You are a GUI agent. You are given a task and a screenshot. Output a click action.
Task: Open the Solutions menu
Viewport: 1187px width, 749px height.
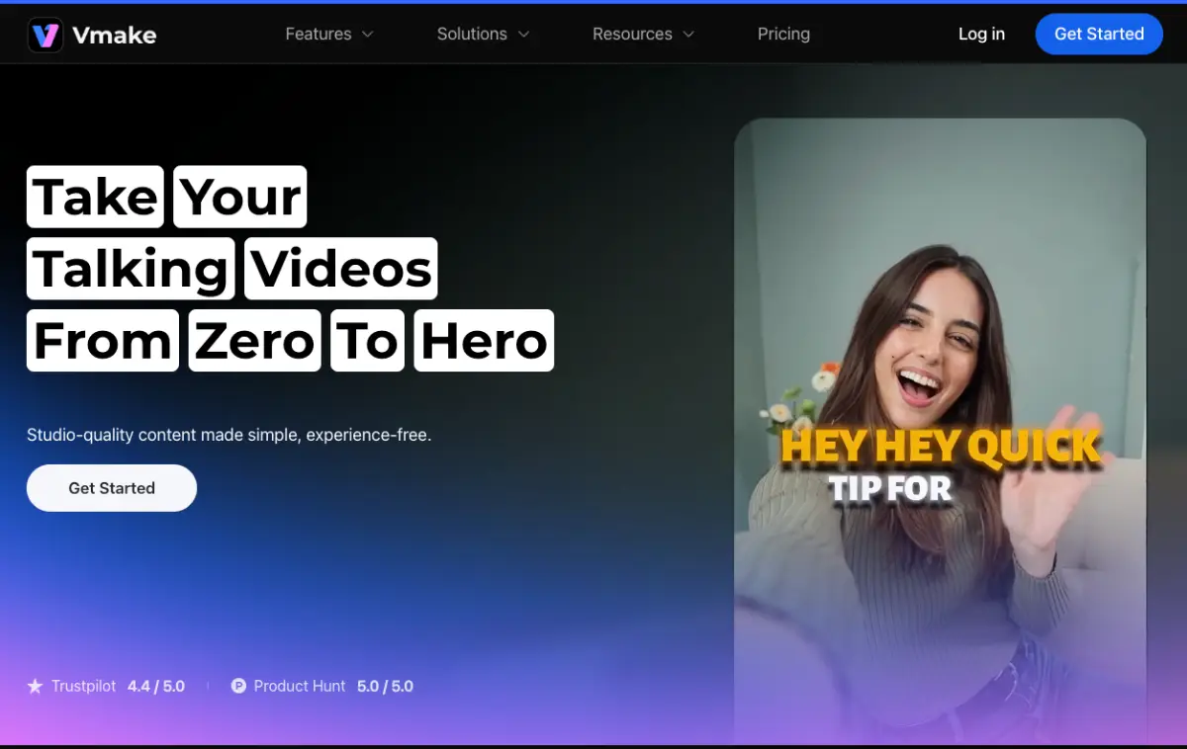472,34
